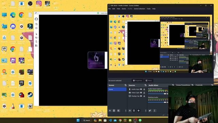Image resolution: width=218 pixels, height=123 pixels.
Task: Toggle visibility of the Display Capture source
Action: 141,96
